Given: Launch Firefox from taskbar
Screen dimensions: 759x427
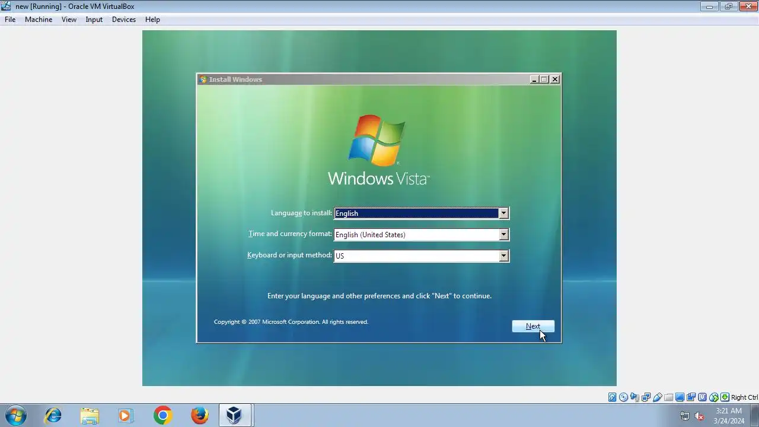Looking at the screenshot, I should (x=199, y=415).
